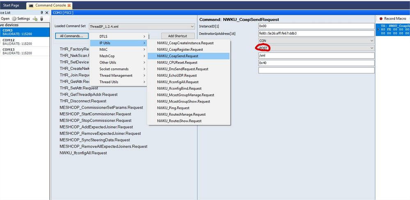Select NWKU_IfconfigAll.Request in shortcut list

click(83, 153)
